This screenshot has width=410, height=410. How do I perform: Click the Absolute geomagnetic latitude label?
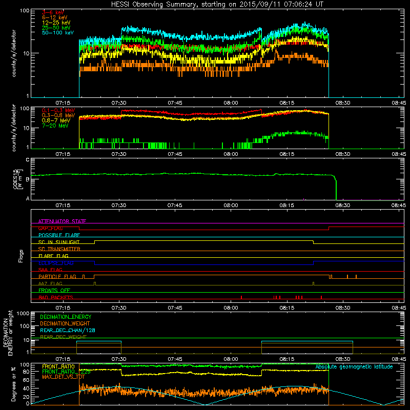(x=354, y=367)
